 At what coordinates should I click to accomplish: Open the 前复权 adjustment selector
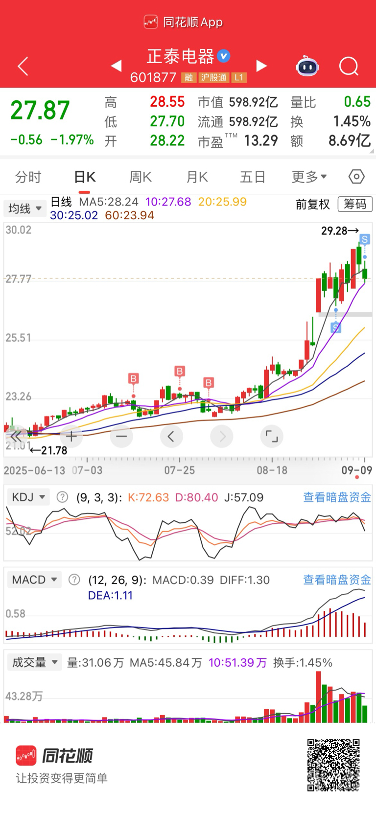tap(313, 204)
